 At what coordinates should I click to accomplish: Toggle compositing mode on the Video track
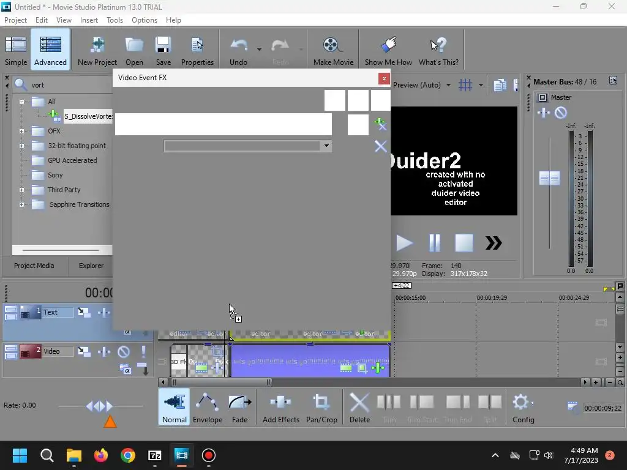(125, 369)
